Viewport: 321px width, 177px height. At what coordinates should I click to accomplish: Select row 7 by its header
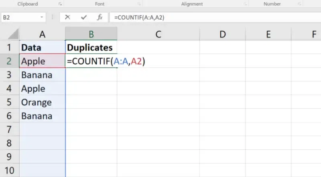[9, 130]
